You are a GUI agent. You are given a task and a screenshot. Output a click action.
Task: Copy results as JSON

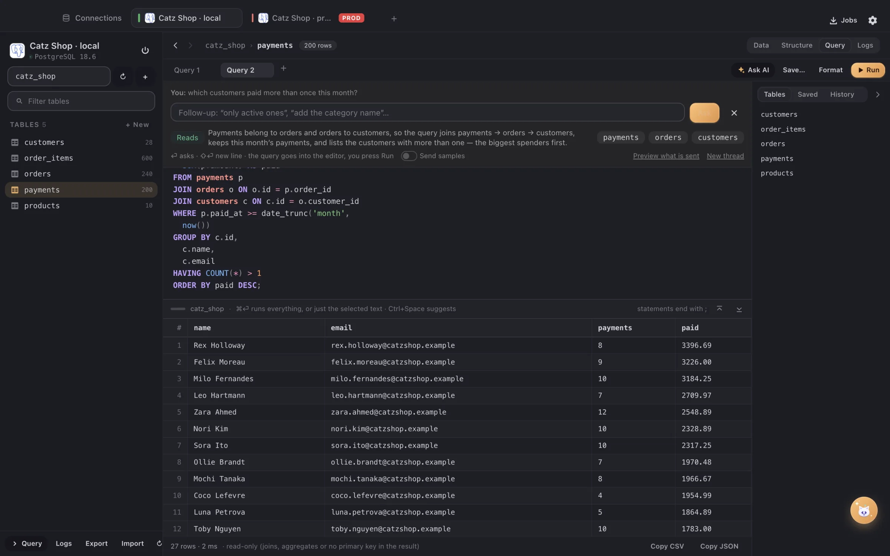point(719,546)
